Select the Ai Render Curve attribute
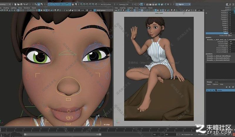235x137 pixels. point(223,42)
